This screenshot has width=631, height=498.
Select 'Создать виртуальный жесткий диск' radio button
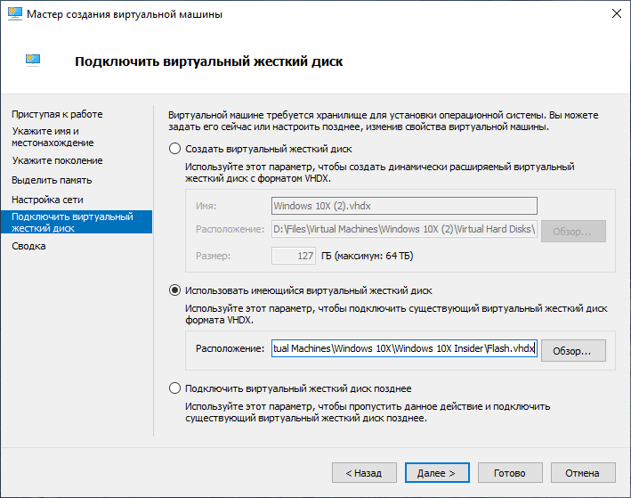click(x=174, y=149)
